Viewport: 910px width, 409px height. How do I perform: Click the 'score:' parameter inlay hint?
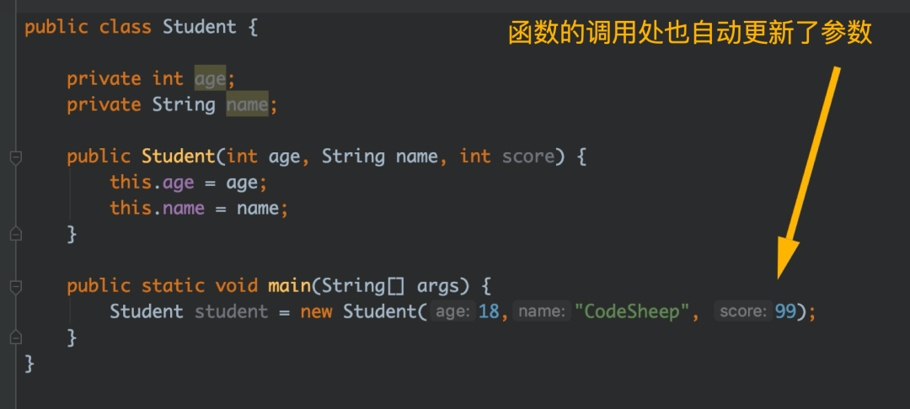point(743,311)
